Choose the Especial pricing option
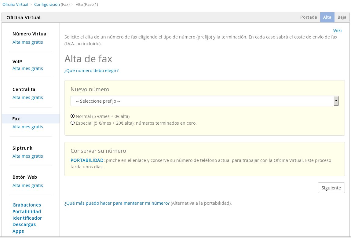Viewport: 351px width, 238px height. click(x=73, y=123)
